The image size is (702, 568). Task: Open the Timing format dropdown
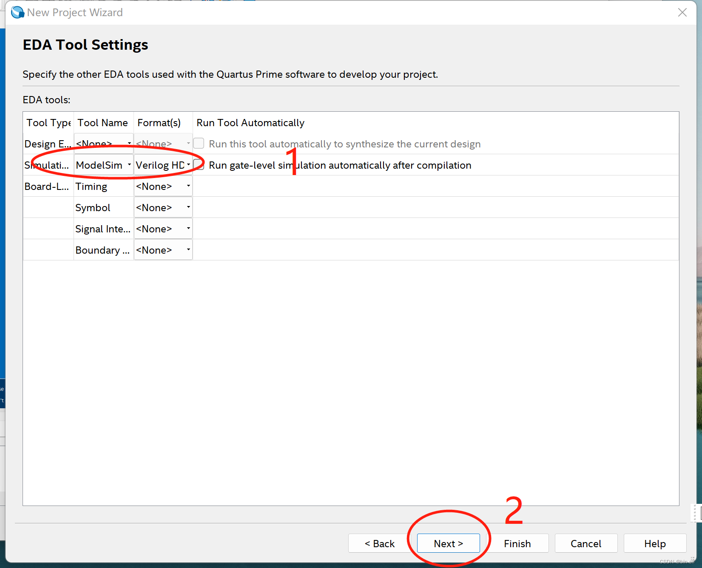[163, 186]
